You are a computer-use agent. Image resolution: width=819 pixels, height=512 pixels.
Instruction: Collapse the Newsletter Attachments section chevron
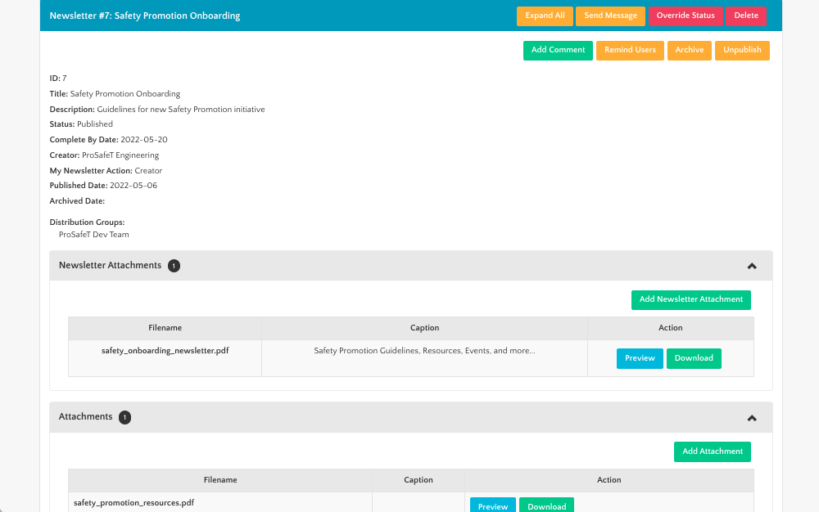click(x=752, y=266)
